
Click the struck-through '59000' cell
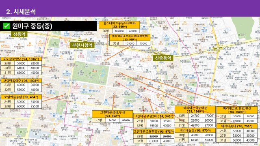pyautogui.click(x=126, y=120)
